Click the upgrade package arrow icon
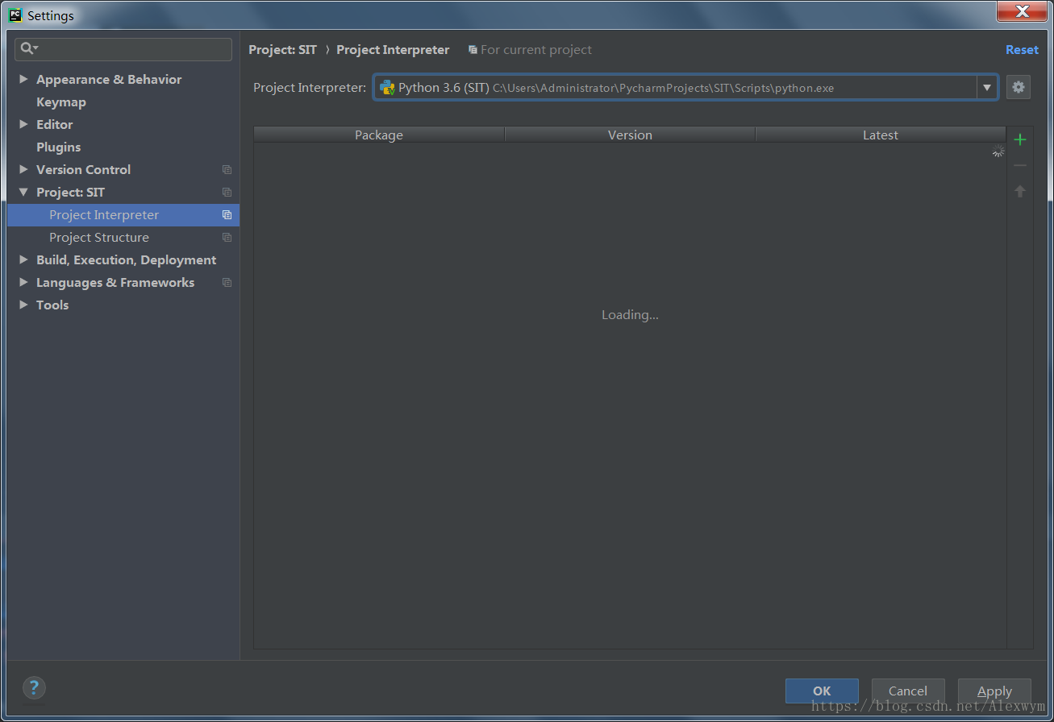Image resolution: width=1054 pixels, height=722 pixels. [x=1020, y=191]
